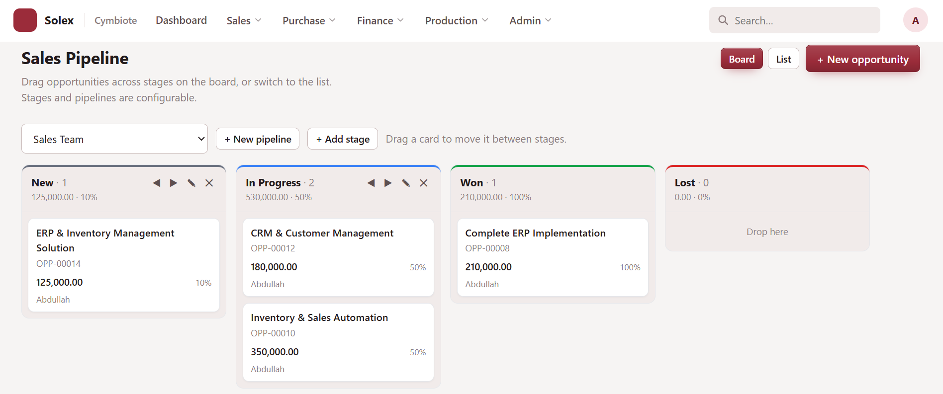Click the Solex red logo icon
The height and width of the screenshot is (394, 943).
[25, 20]
